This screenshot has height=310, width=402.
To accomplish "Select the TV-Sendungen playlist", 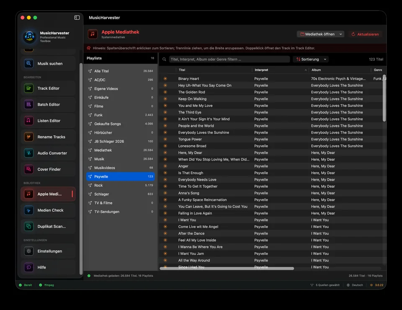I will tap(121, 212).
